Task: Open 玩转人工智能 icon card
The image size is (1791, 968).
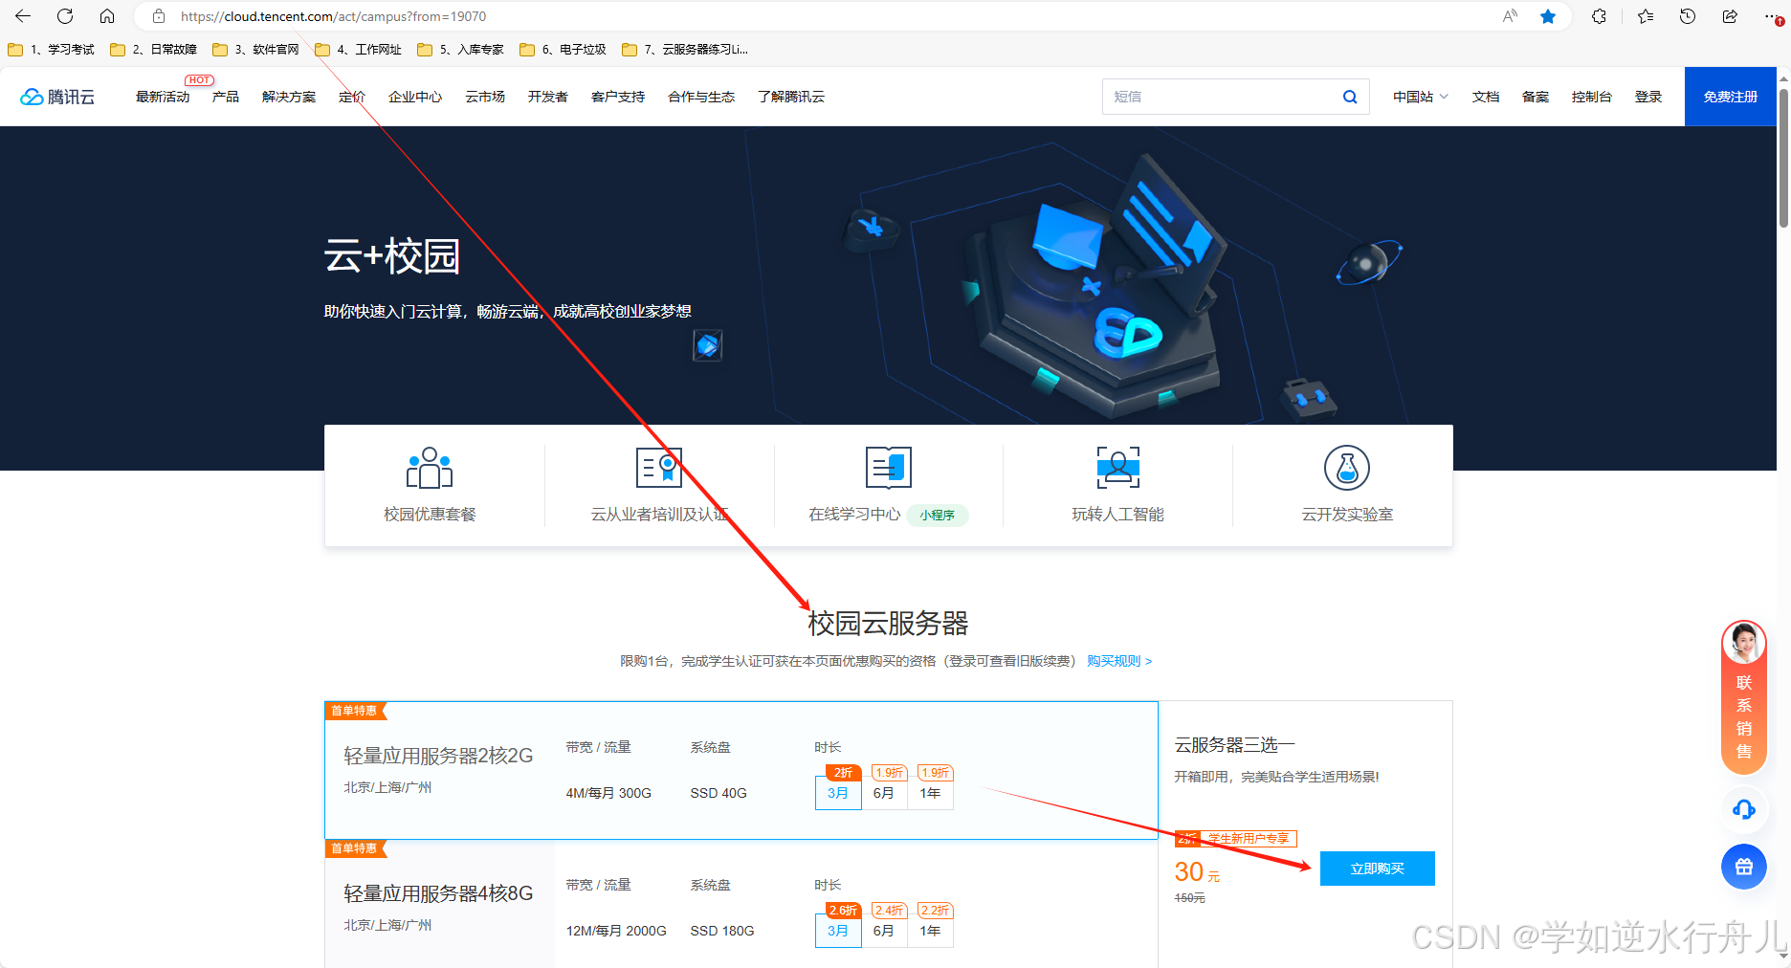Action: pos(1117,485)
